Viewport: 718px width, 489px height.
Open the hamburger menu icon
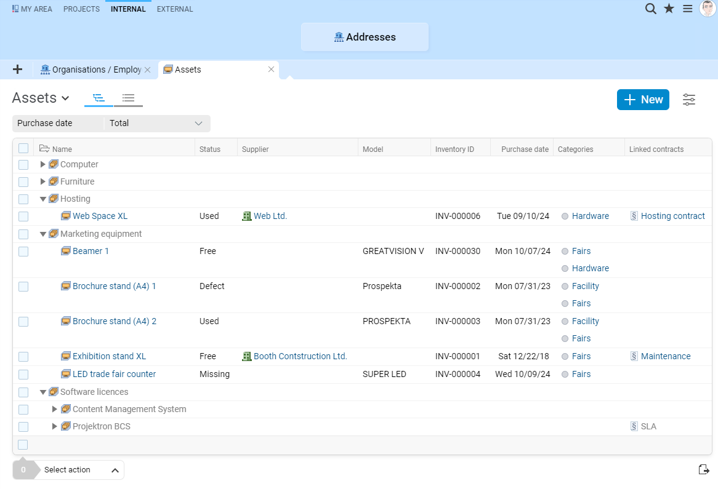coord(688,9)
